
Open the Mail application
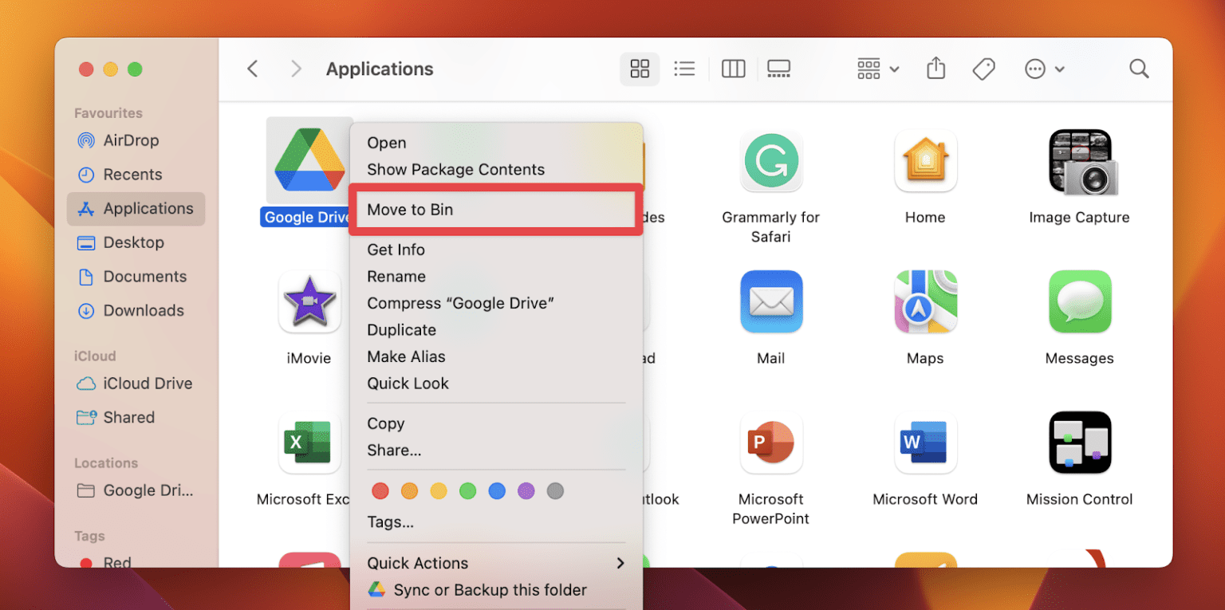tap(770, 301)
